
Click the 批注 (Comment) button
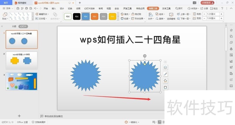click(214, 9)
